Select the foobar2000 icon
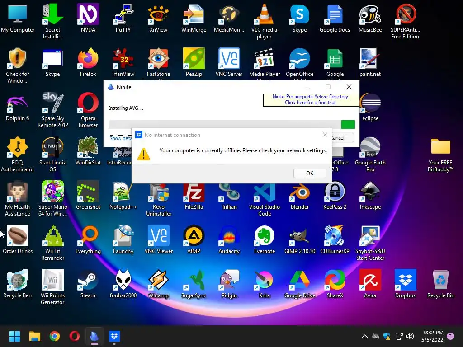463x347 pixels. pyautogui.click(x=123, y=283)
